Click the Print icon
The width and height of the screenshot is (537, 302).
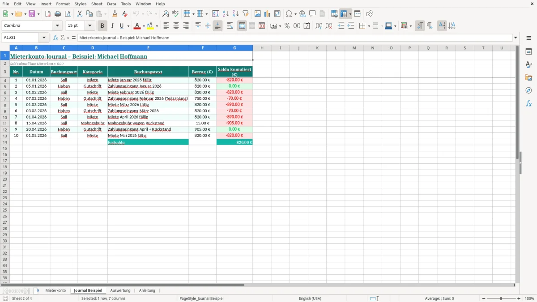point(58,14)
